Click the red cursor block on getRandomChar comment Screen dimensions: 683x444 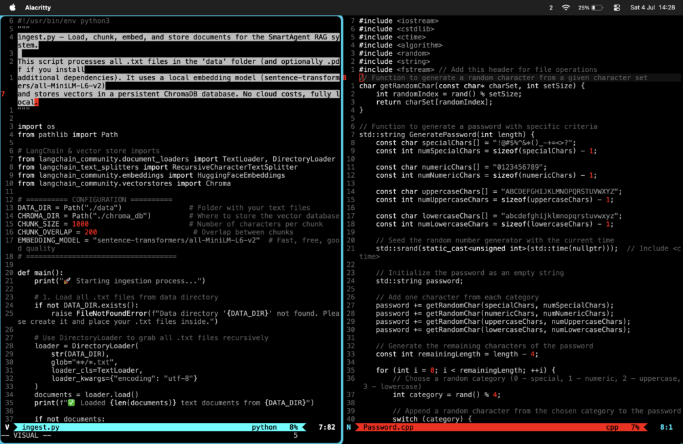pos(361,77)
